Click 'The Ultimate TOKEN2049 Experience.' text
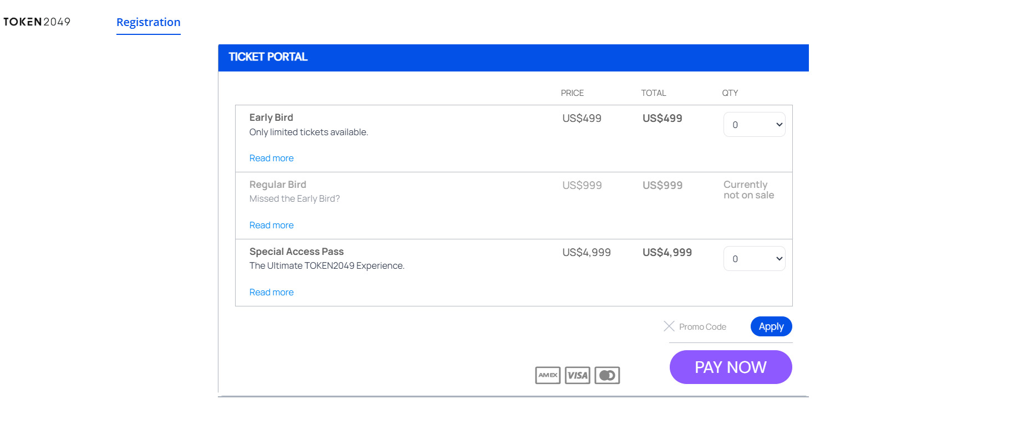The image size is (1029, 430). 327,266
